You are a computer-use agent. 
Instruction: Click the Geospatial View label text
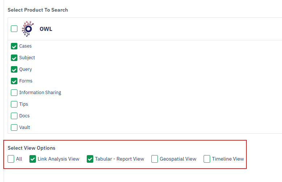(178, 159)
